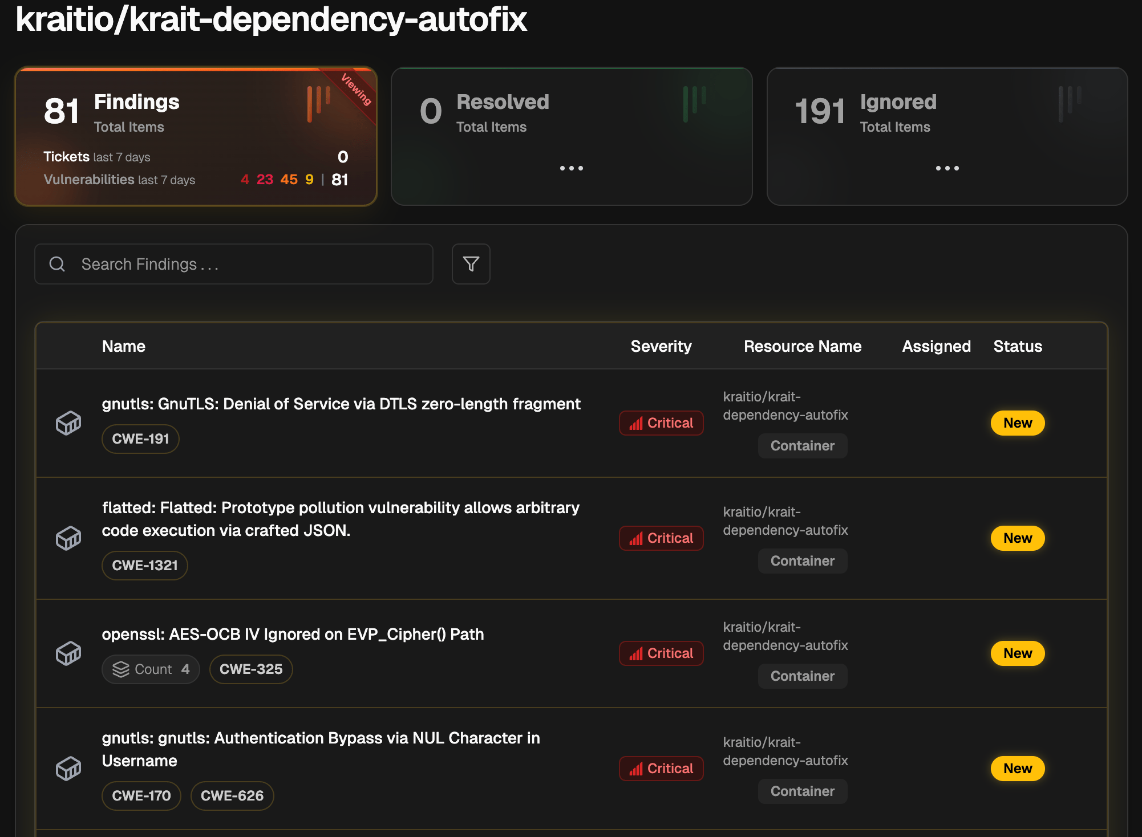
Task: Open gnutls Authentication Bypass via NUL finding
Action: pyautogui.click(x=321, y=749)
